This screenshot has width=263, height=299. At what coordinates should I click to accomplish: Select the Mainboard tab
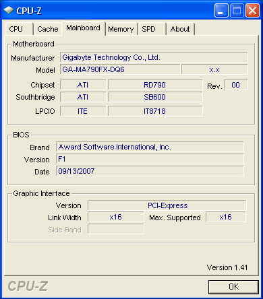click(x=84, y=28)
